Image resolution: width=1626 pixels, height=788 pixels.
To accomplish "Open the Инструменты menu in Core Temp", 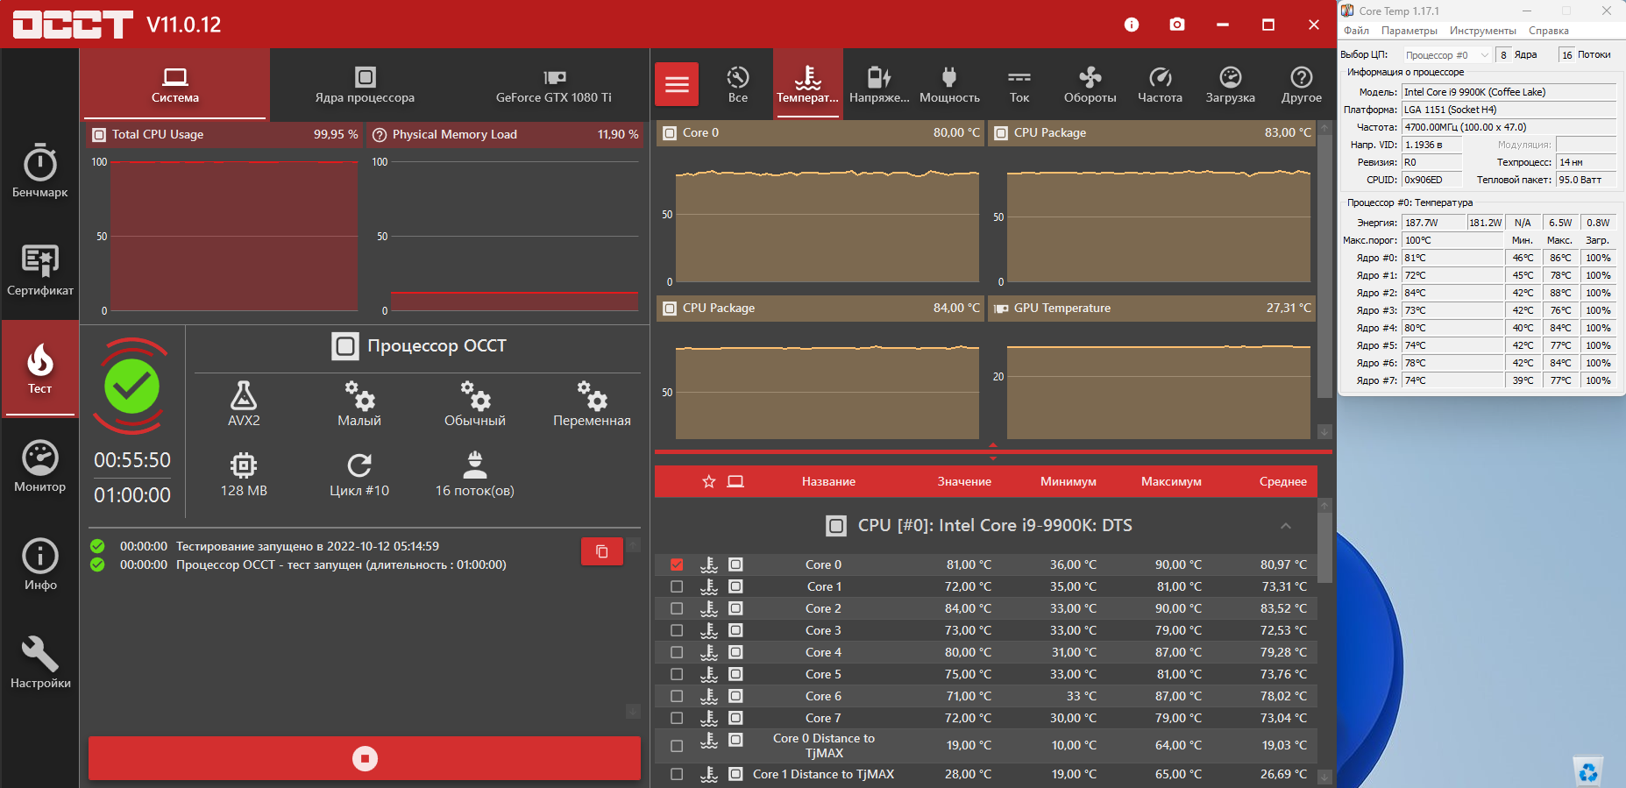I will (1482, 31).
